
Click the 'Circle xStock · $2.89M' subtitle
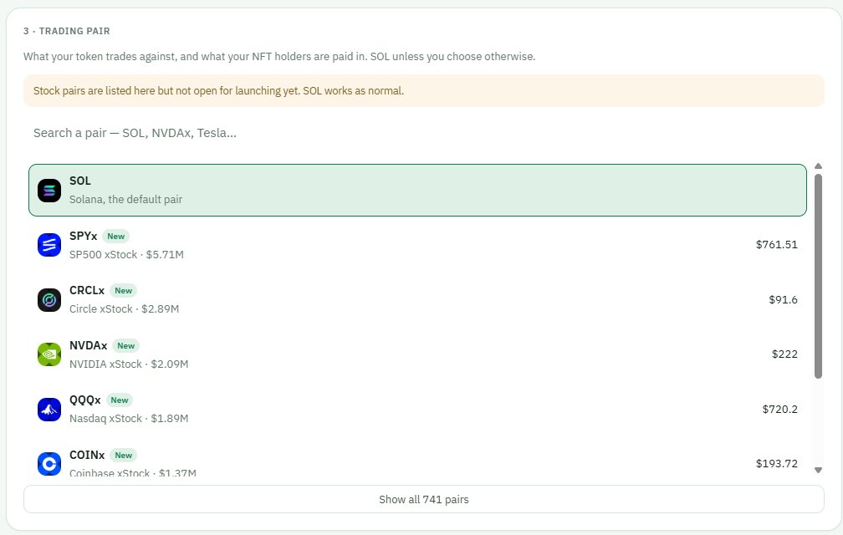pyautogui.click(x=124, y=308)
